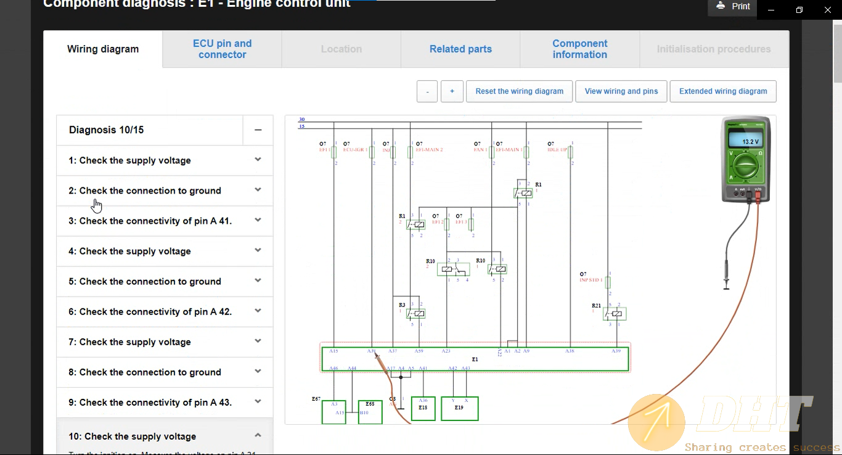Select the E68 component box
This screenshot has height=455, width=842.
370,412
